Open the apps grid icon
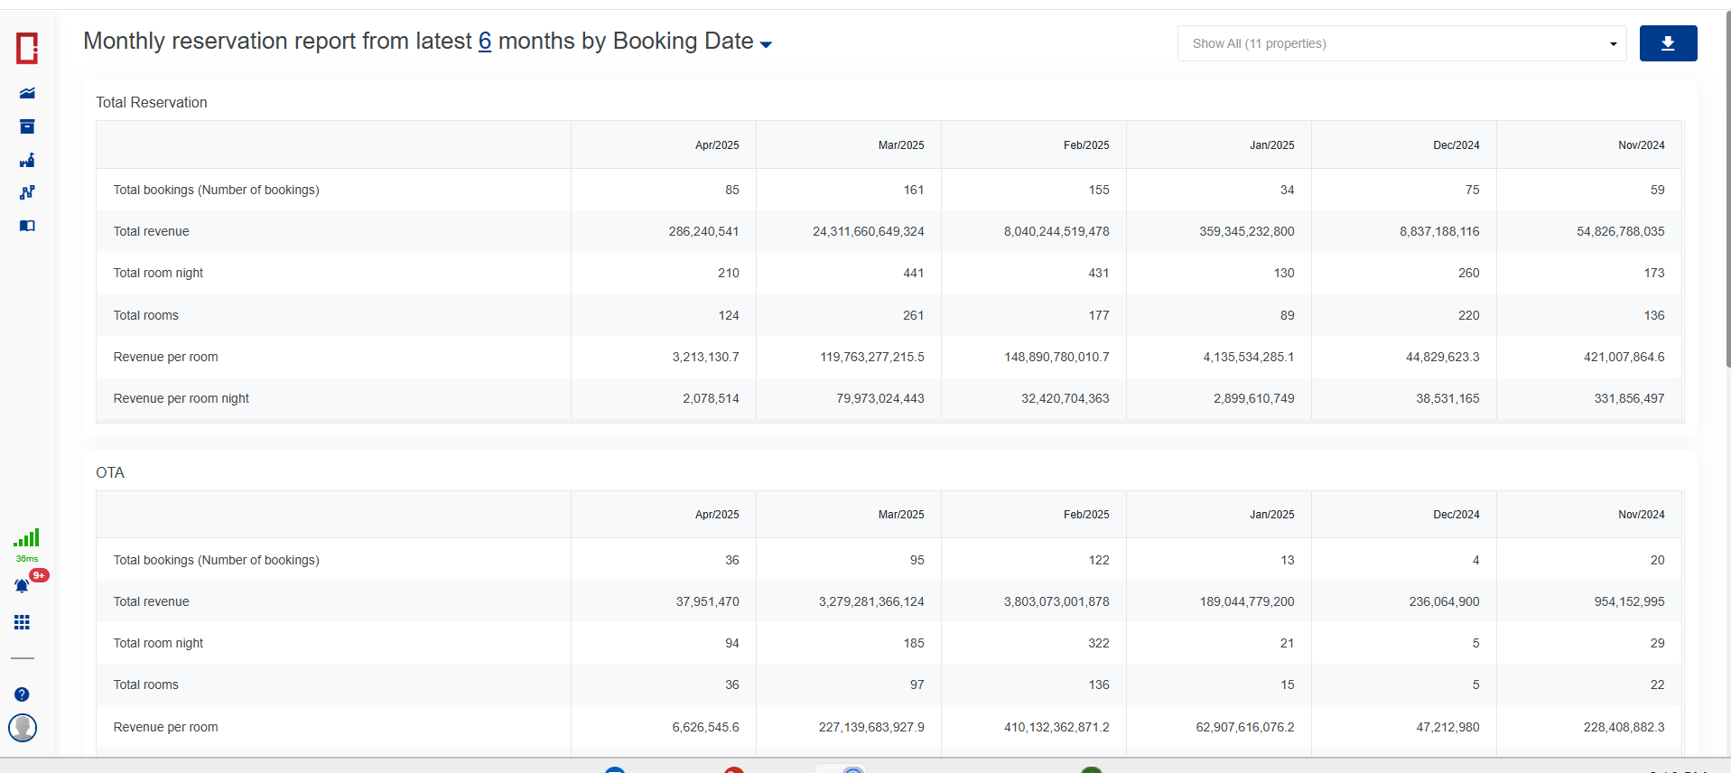The image size is (1731, 773). click(23, 622)
